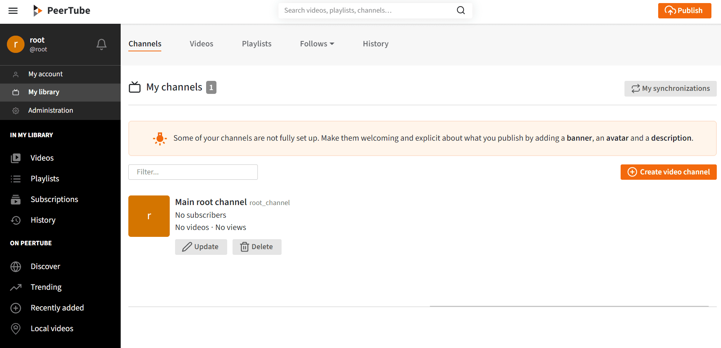Click Create video channel
The image size is (721, 348).
(x=668, y=172)
